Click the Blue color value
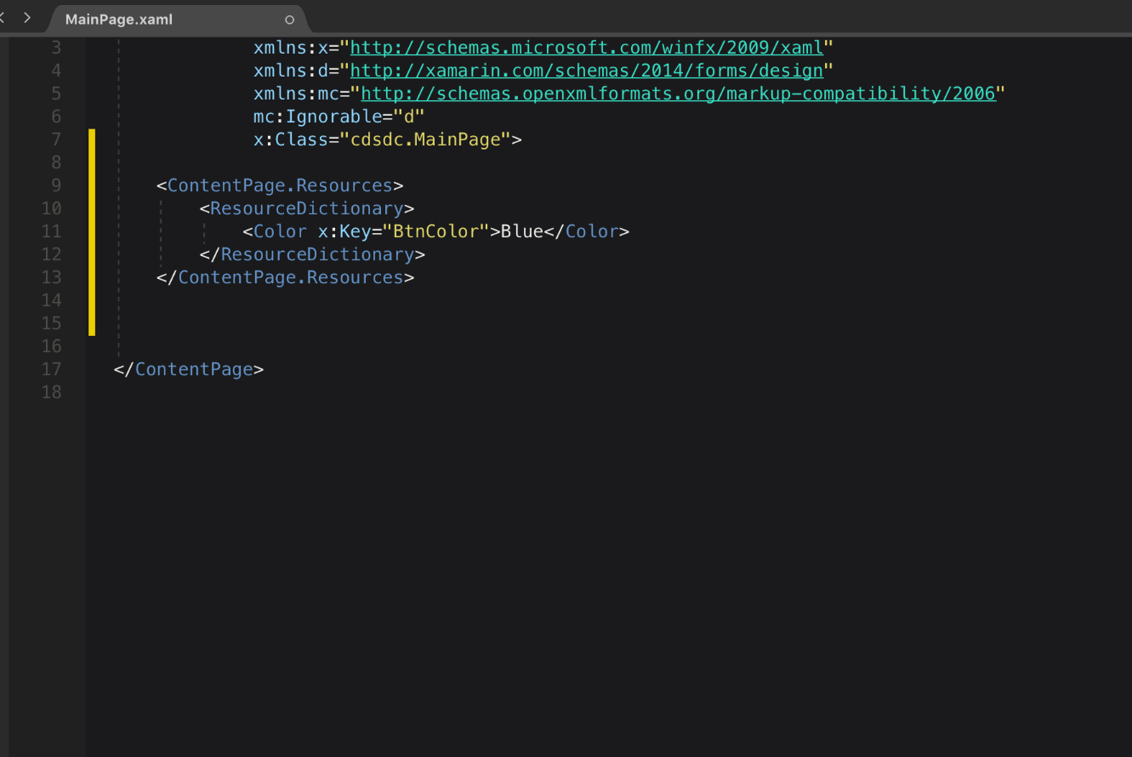The width and height of the screenshot is (1132, 757). 521,231
